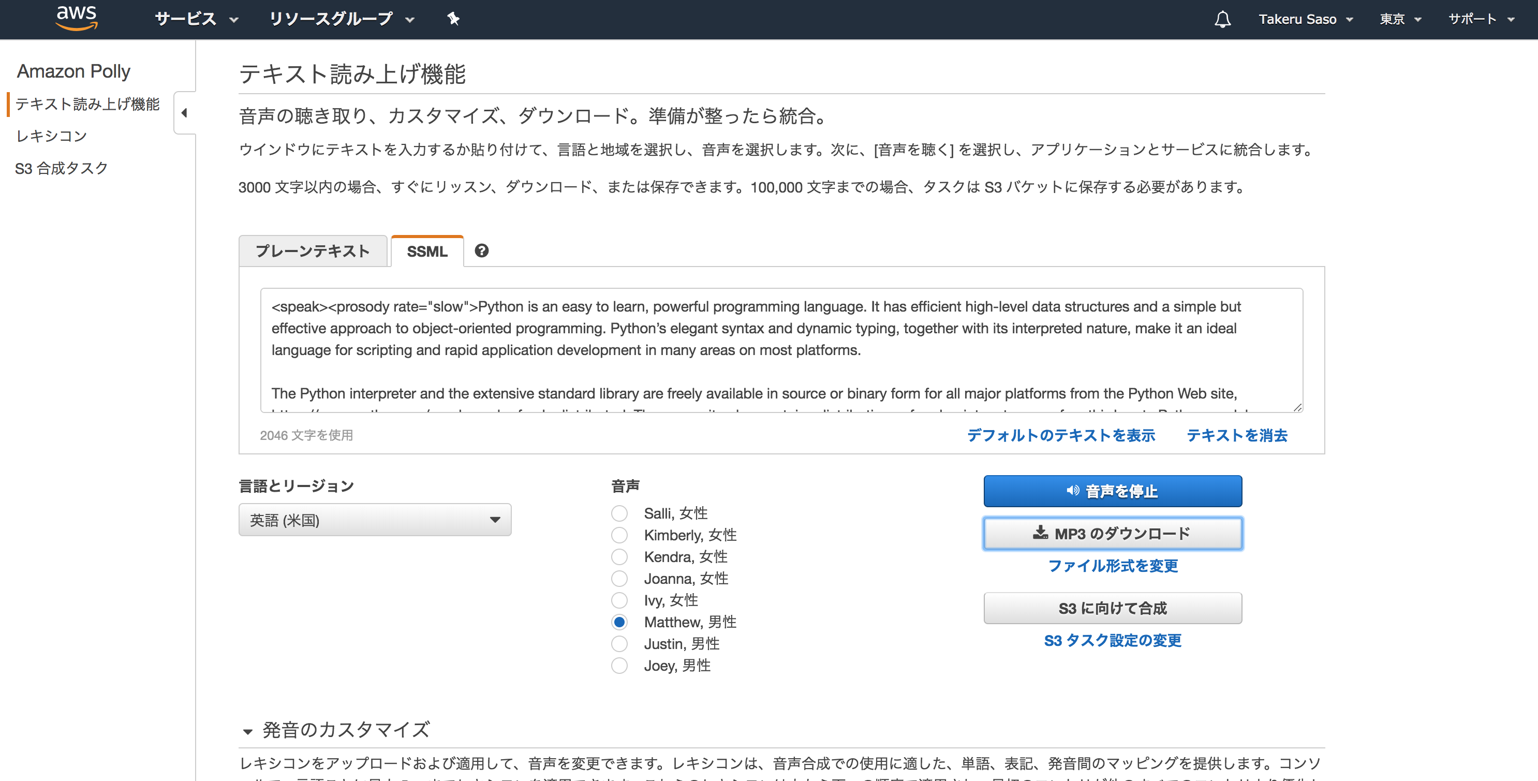Click the S3 タスク設定の変更 link
Viewport: 1538px width, 781px height.
(x=1112, y=640)
